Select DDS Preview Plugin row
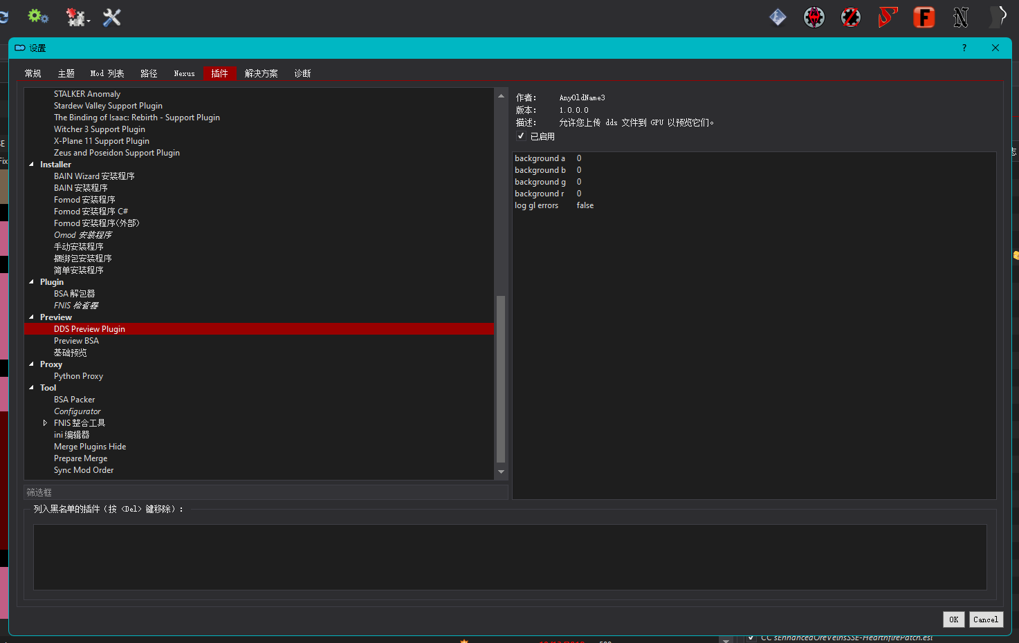 pos(259,329)
